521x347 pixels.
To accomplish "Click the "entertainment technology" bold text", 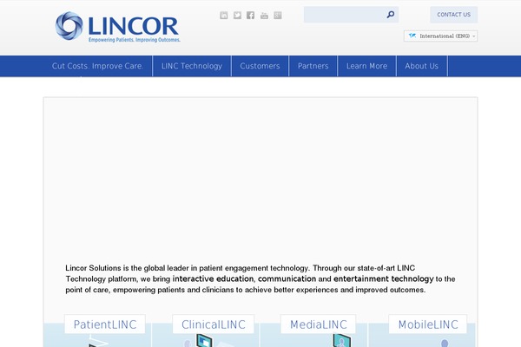I will (x=384, y=279).
